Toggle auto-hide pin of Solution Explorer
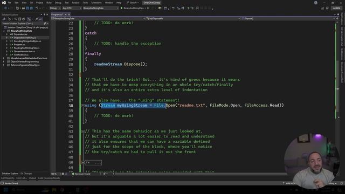This screenshot has width=345, height=194. click(44, 15)
